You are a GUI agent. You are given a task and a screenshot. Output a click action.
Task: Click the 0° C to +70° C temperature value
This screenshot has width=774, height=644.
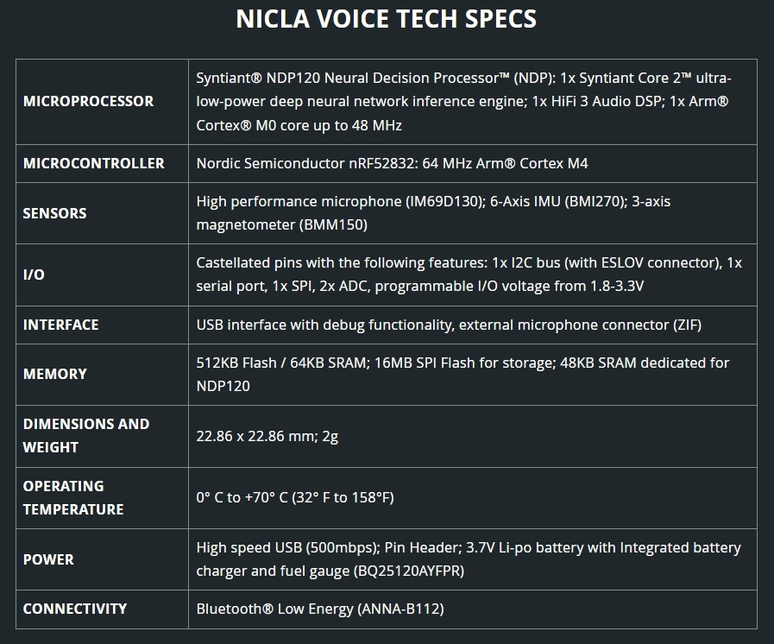coord(294,497)
